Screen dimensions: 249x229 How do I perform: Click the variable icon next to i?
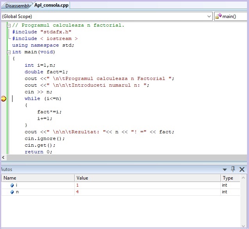click(12, 185)
